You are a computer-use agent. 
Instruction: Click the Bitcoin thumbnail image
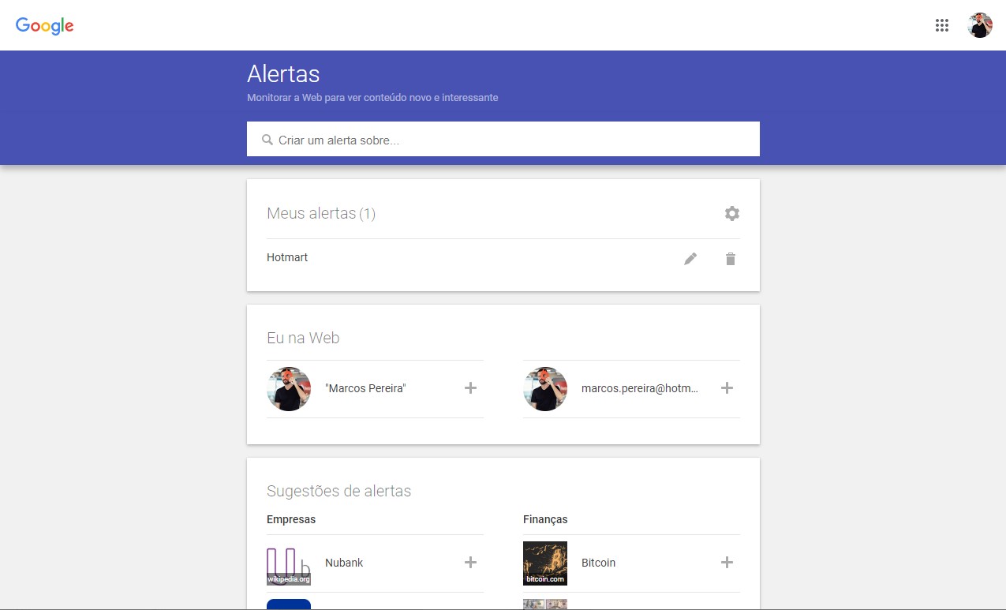click(545, 563)
